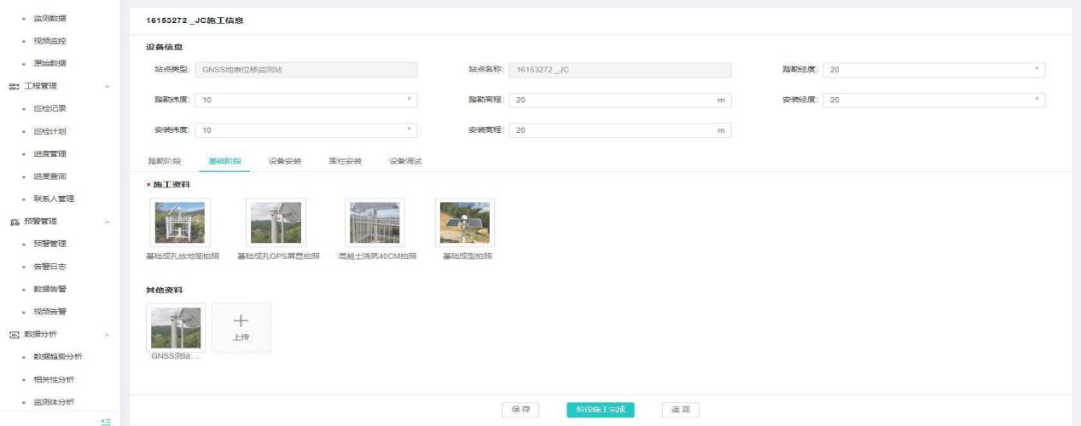Collapse the 数据分析 menu group arrow
Image resolution: width=1081 pixels, height=426 pixels.
(107, 334)
